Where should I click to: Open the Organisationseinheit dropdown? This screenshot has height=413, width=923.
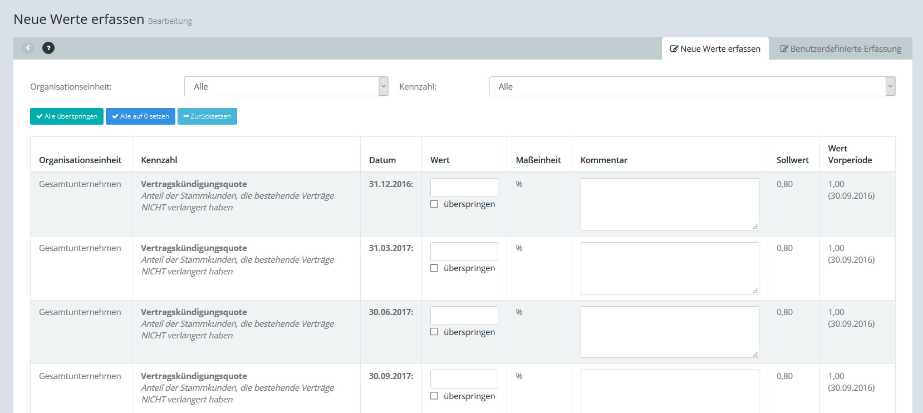(286, 86)
